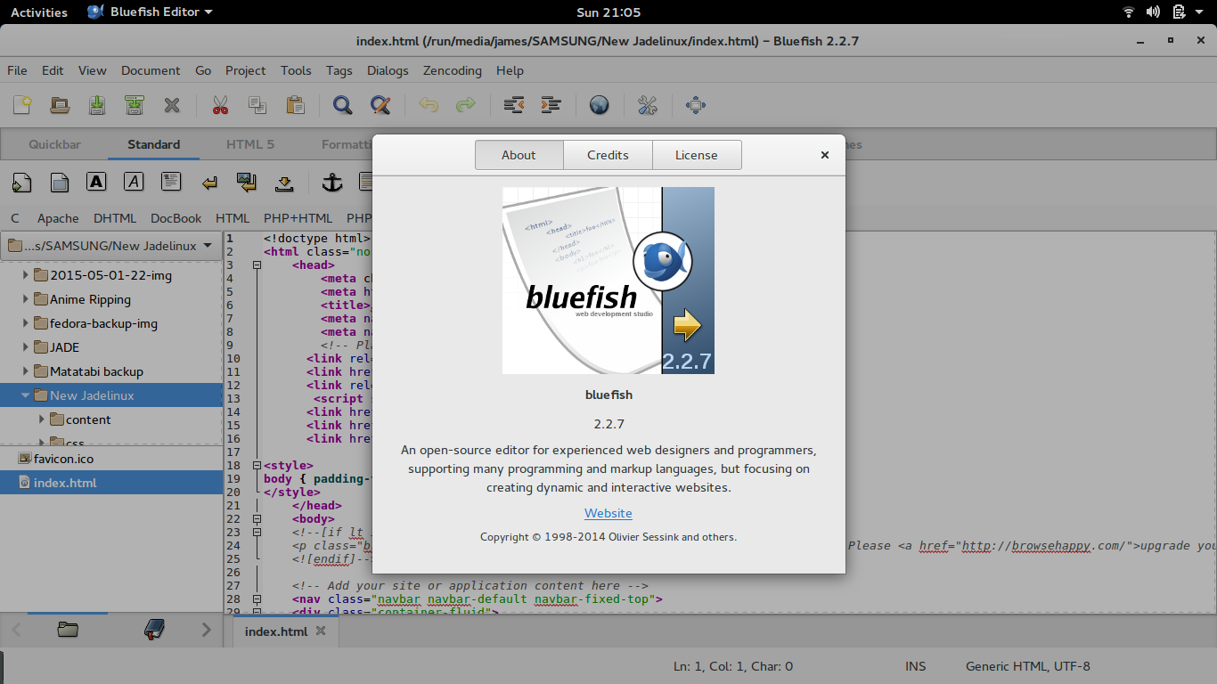Screen dimensions: 1217x684
Task: Click the Apache snippets menu
Action: (58, 218)
